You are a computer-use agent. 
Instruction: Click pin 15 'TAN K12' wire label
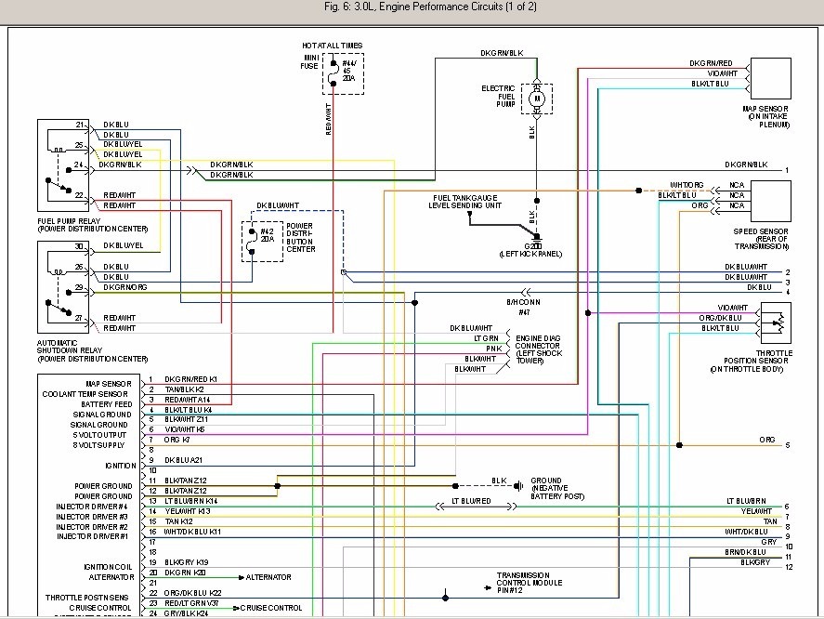pos(178,521)
